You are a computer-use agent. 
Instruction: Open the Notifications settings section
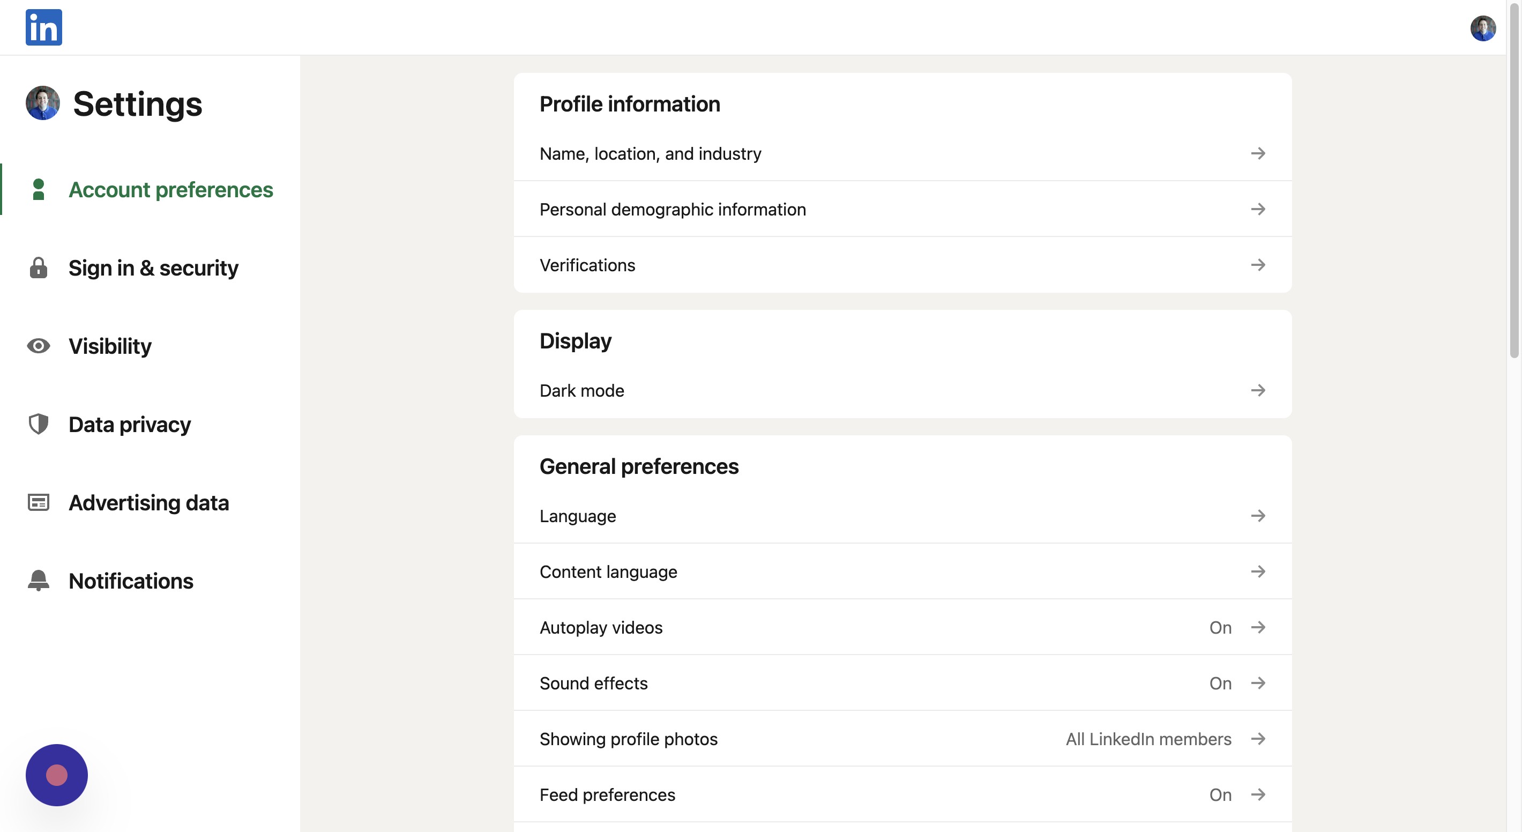(131, 581)
